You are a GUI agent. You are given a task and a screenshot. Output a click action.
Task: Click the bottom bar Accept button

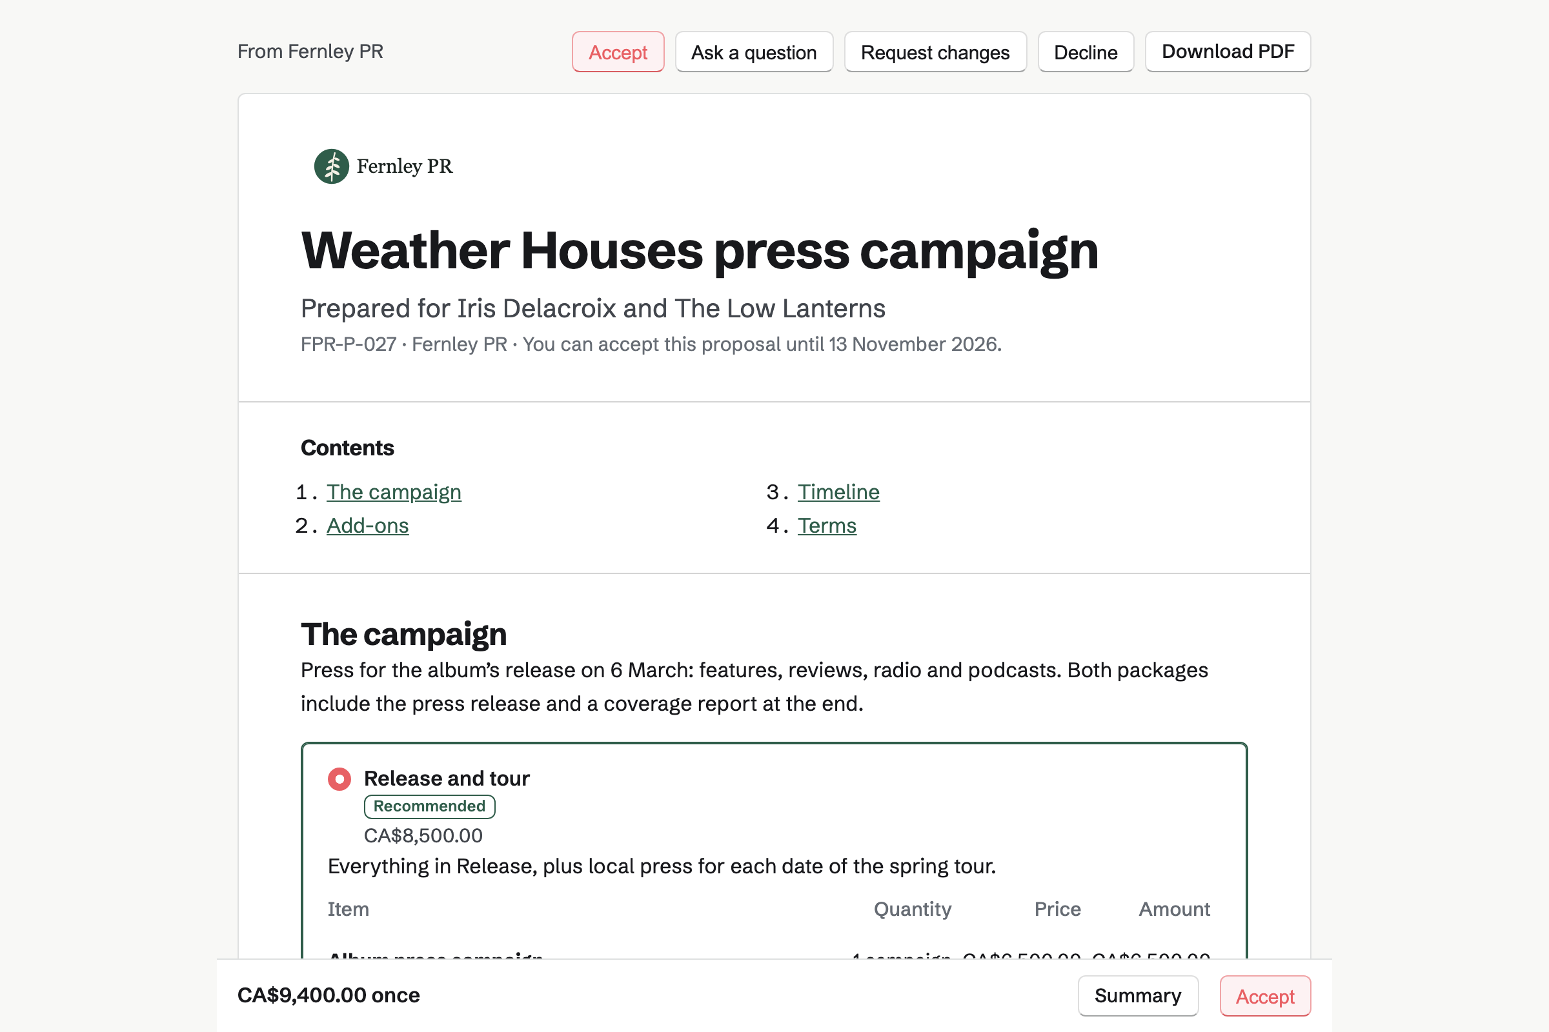[x=1265, y=995]
